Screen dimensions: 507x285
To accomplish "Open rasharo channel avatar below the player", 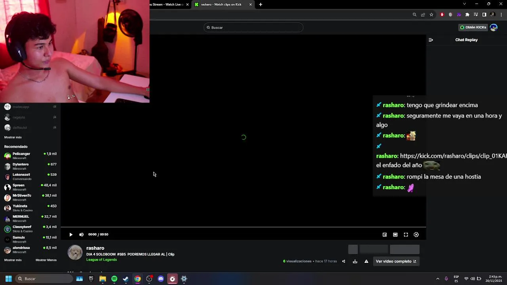I will (x=75, y=253).
